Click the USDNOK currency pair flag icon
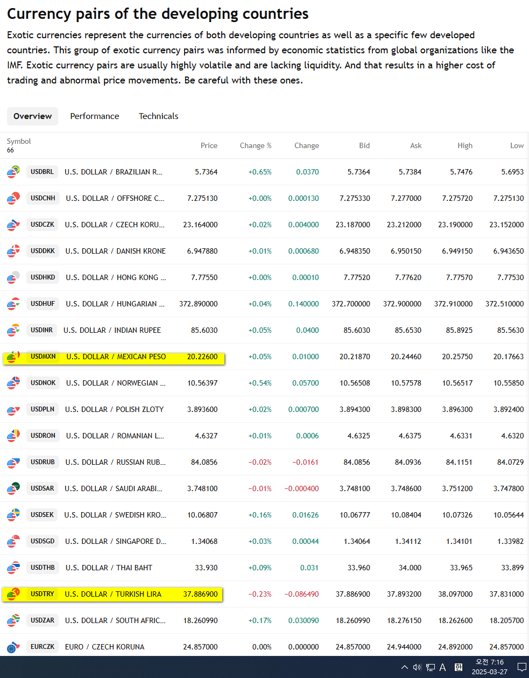Viewport: 529px width, 678px height. click(13, 383)
